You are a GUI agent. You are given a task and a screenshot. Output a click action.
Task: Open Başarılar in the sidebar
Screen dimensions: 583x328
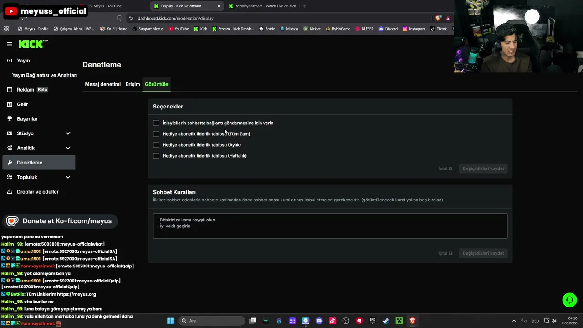39,119
